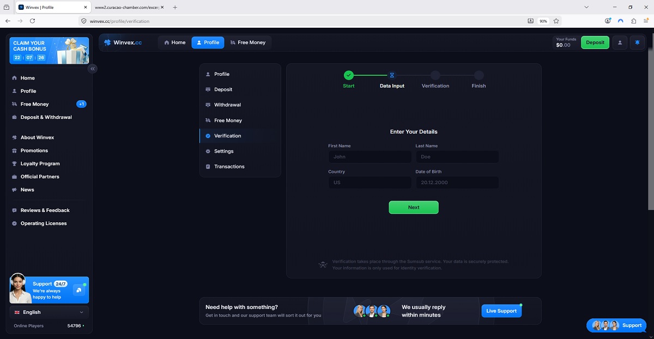
Task: Click the Your Funds $0.00 balance
Action: coord(566,43)
